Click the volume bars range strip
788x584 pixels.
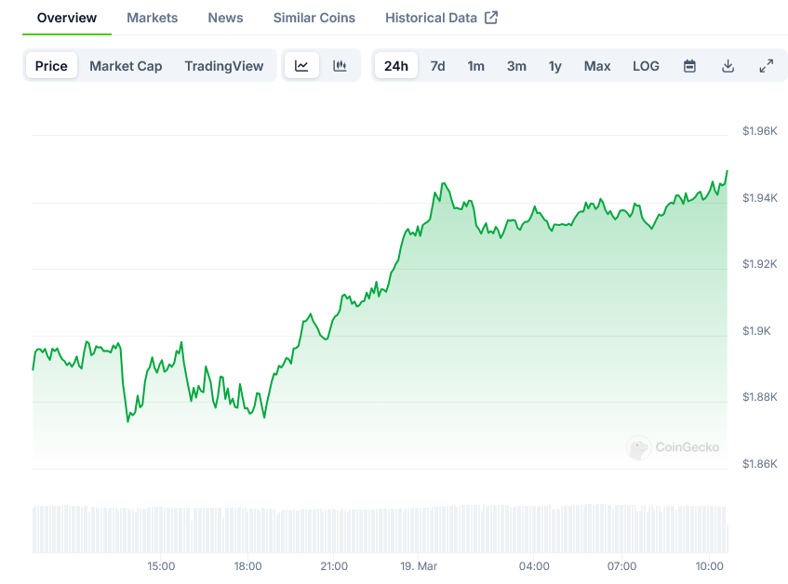coord(380,529)
